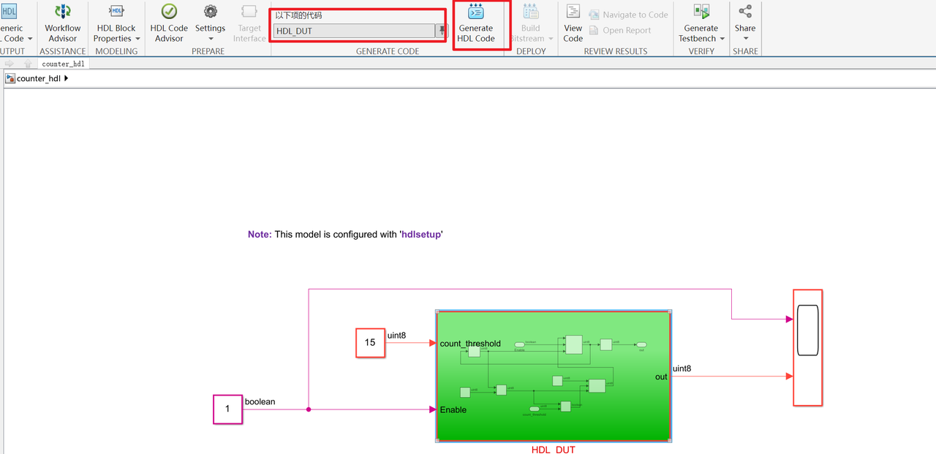Image resolution: width=936 pixels, height=454 pixels.
Task: Open View Code
Action: click(x=573, y=24)
